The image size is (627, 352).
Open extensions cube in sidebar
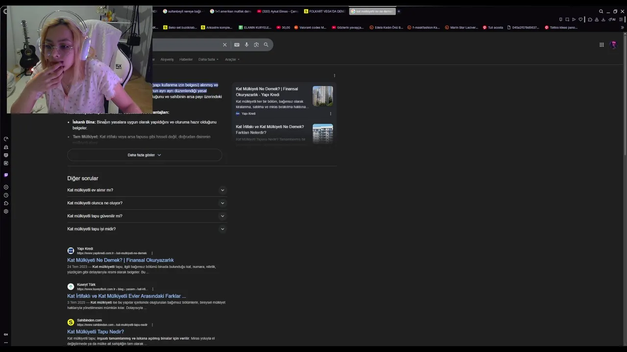6,203
